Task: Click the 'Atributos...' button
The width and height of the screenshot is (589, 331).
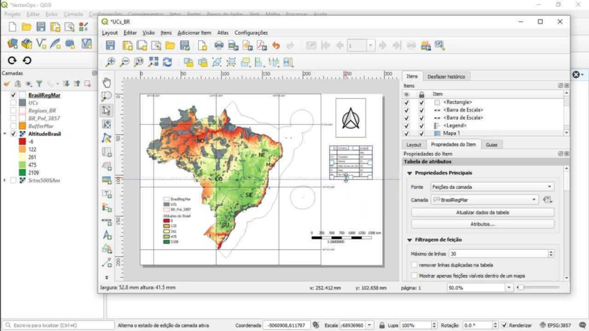Action: point(482,224)
